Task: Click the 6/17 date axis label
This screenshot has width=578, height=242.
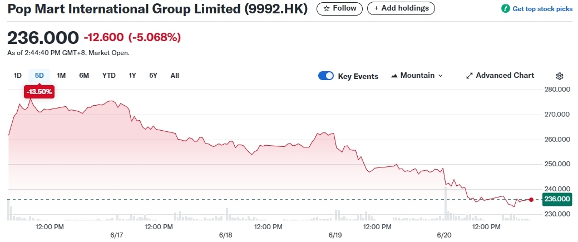Action: click(116, 235)
